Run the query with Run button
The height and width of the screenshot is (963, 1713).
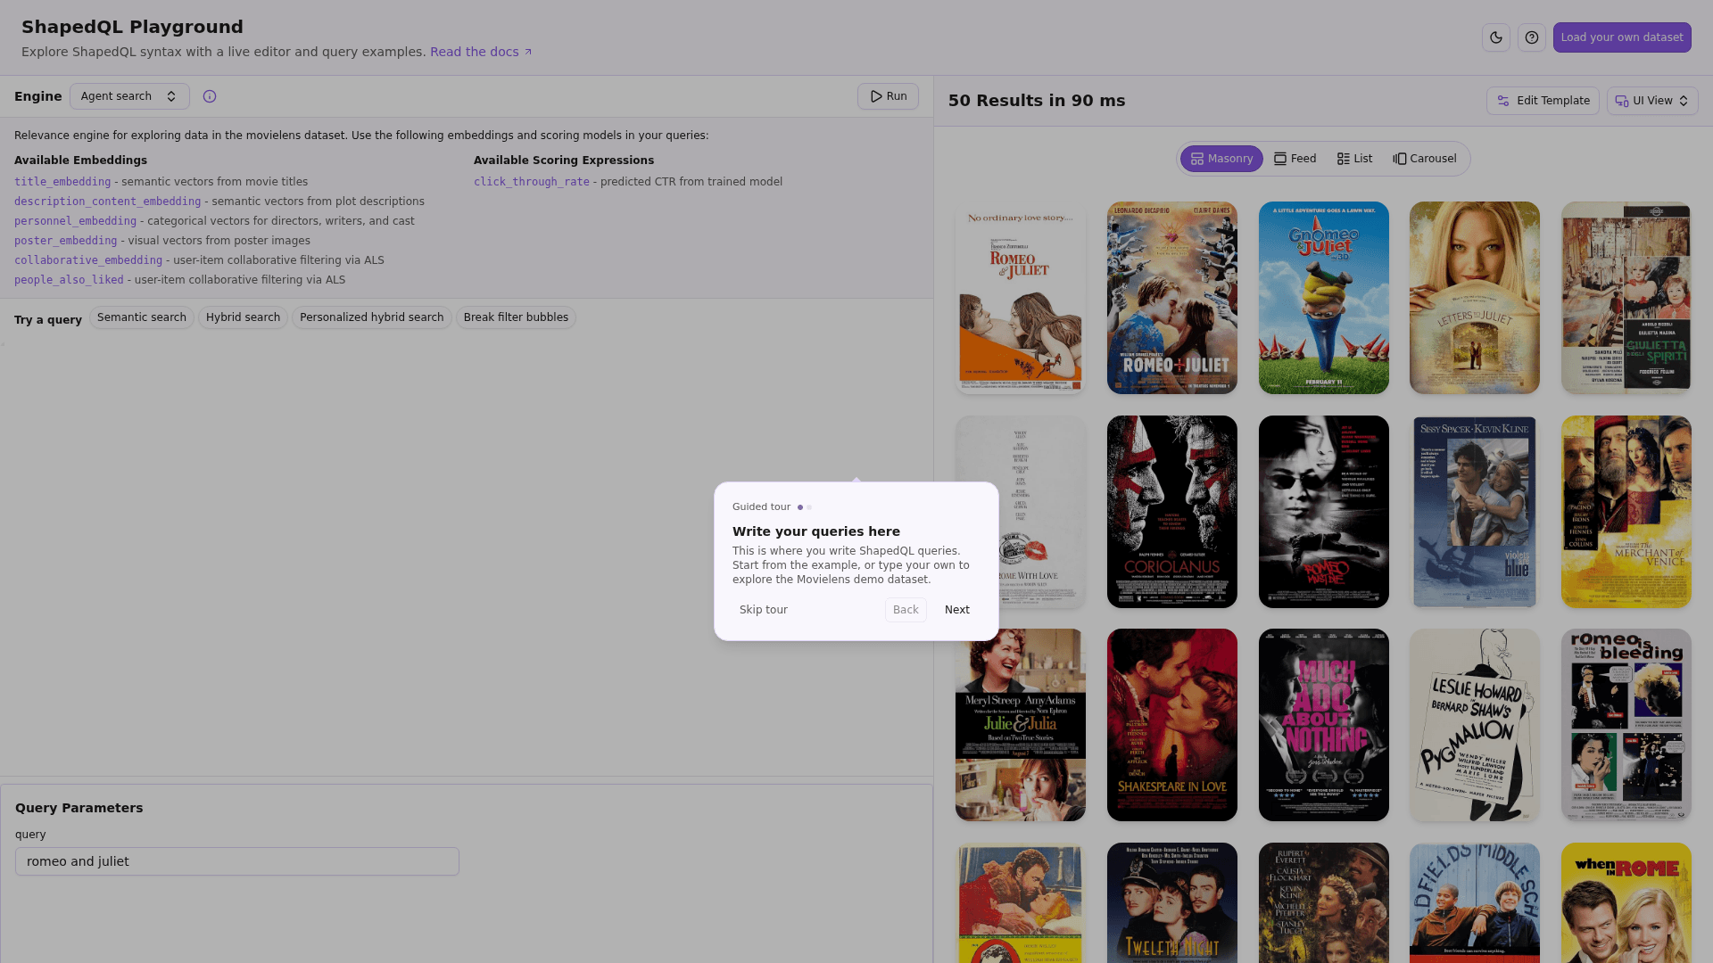pos(888,96)
